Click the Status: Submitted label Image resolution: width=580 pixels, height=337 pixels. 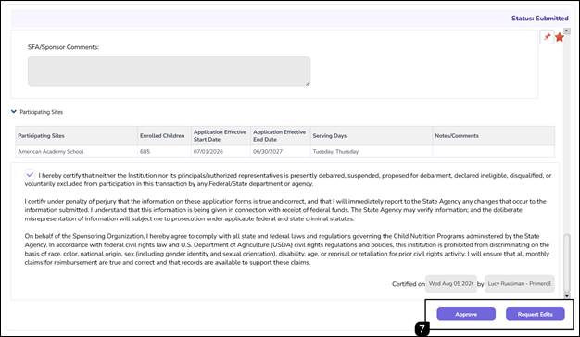pos(539,19)
